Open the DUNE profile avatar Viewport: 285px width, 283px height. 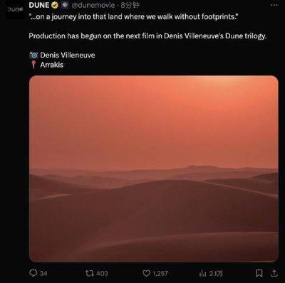[15, 10]
